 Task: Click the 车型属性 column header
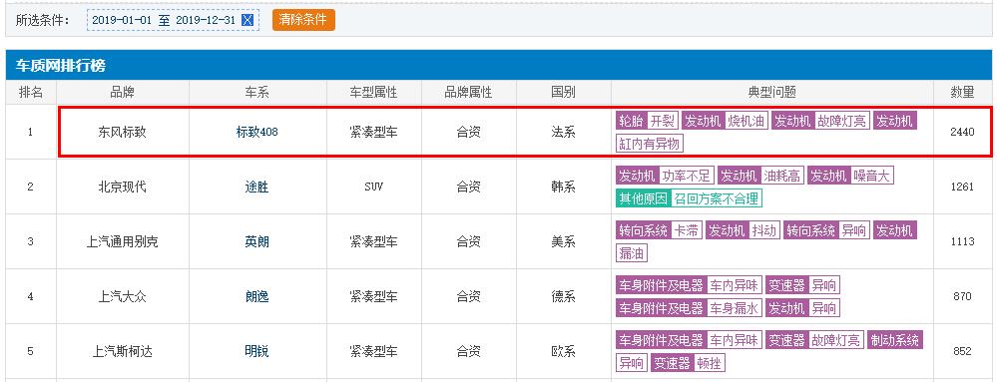pos(373,92)
